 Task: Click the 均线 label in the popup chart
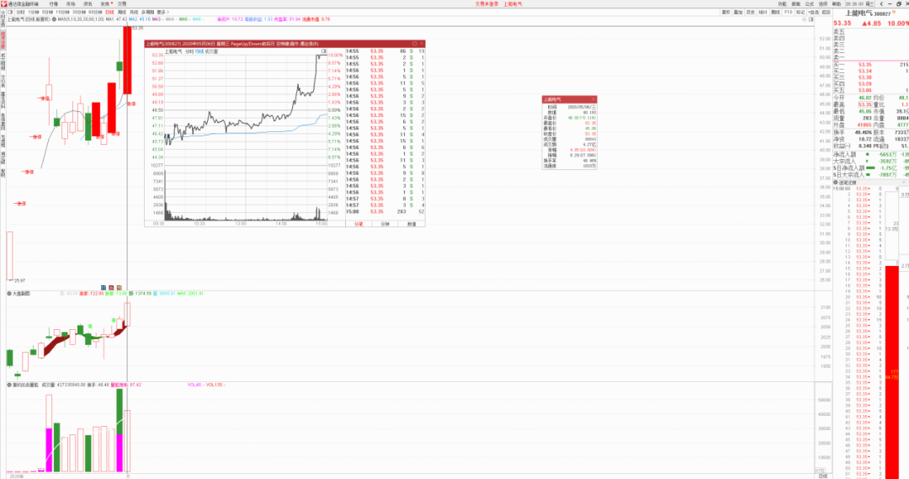(199, 51)
